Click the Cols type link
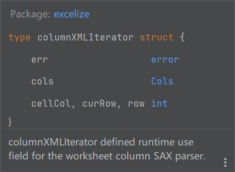The width and height of the screenshot is (235, 172). coord(162,81)
